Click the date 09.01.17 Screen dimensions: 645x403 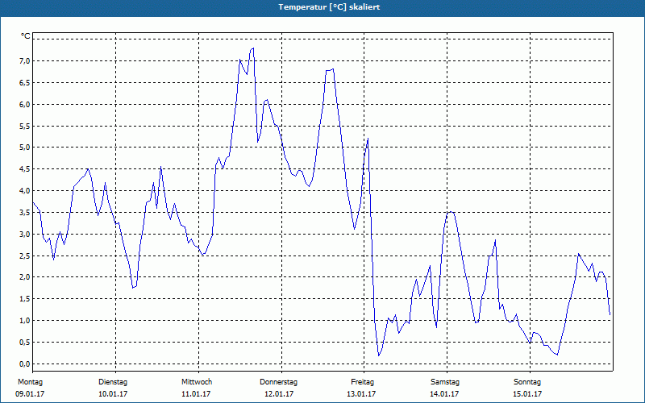tap(30, 394)
